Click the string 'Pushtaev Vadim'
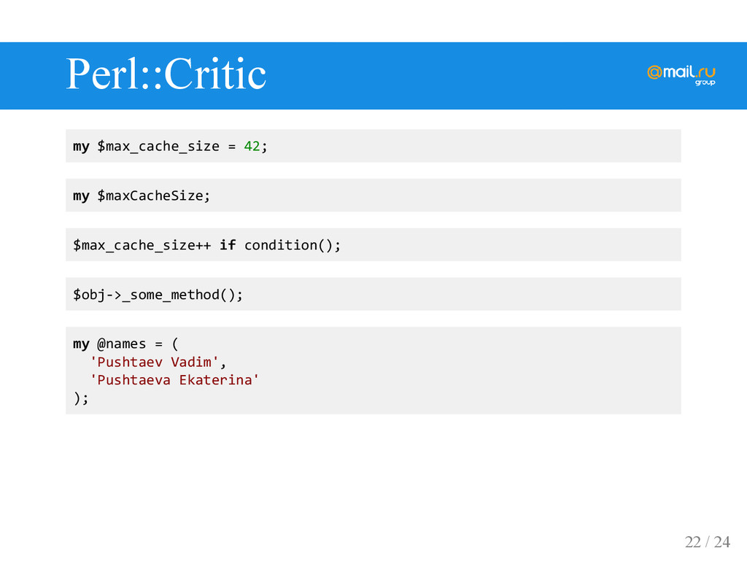Viewport: 747px width, 561px height. [155, 362]
